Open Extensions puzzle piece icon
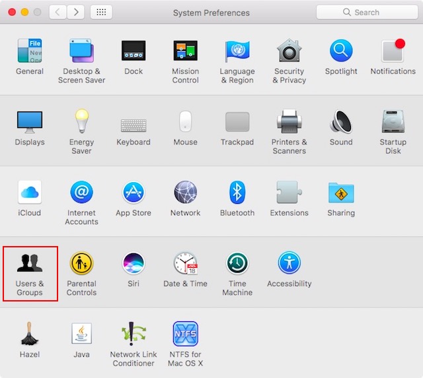This screenshot has height=378, width=423. (289, 192)
